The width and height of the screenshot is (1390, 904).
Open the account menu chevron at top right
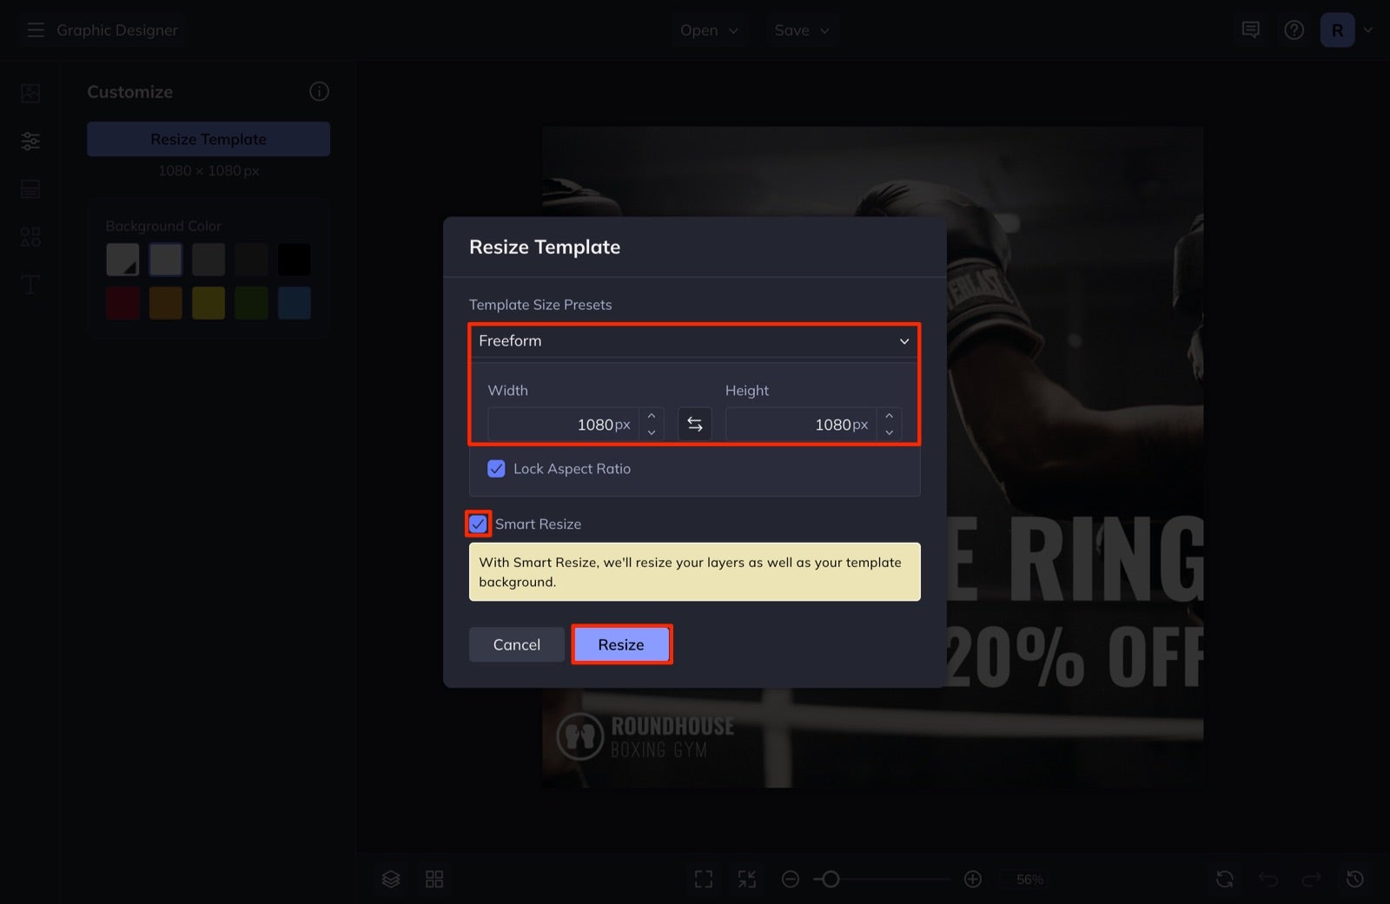(x=1368, y=30)
